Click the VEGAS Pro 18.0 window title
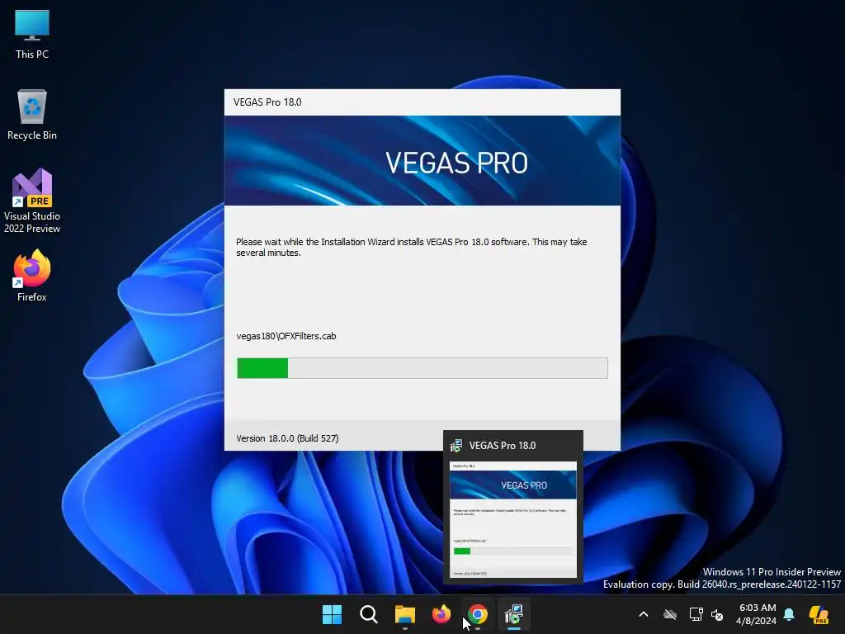845x634 pixels. (x=267, y=102)
